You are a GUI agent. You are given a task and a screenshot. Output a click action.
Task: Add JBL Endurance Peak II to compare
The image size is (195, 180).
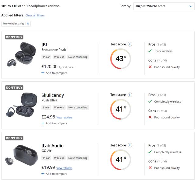coord(54,73)
